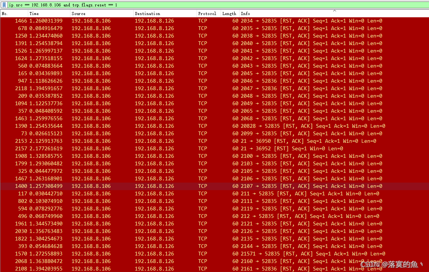Sort packets by the Length column header

(x=230, y=14)
